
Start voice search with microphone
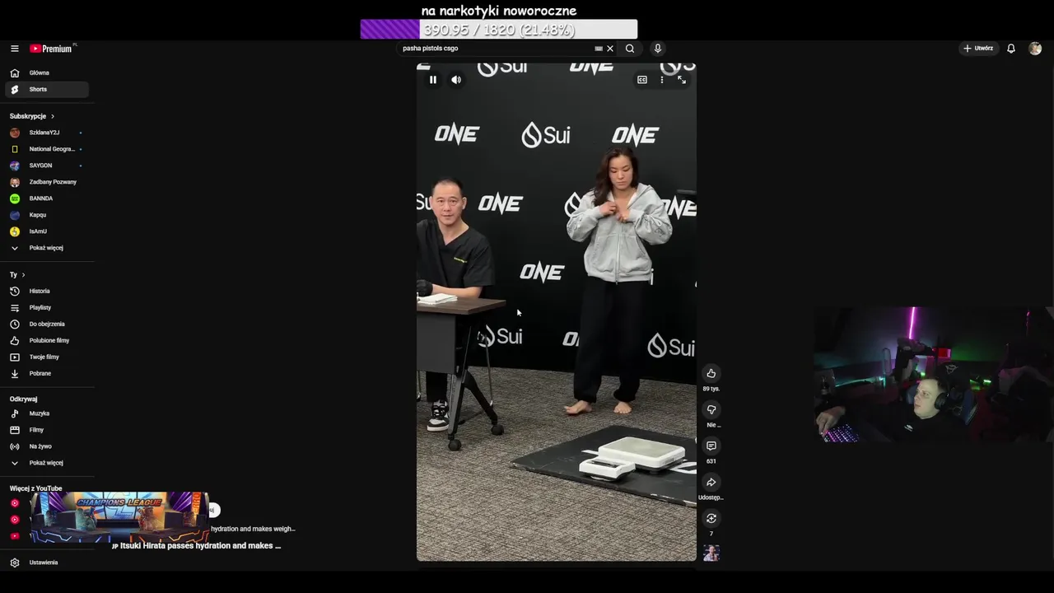click(x=658, y=49)
